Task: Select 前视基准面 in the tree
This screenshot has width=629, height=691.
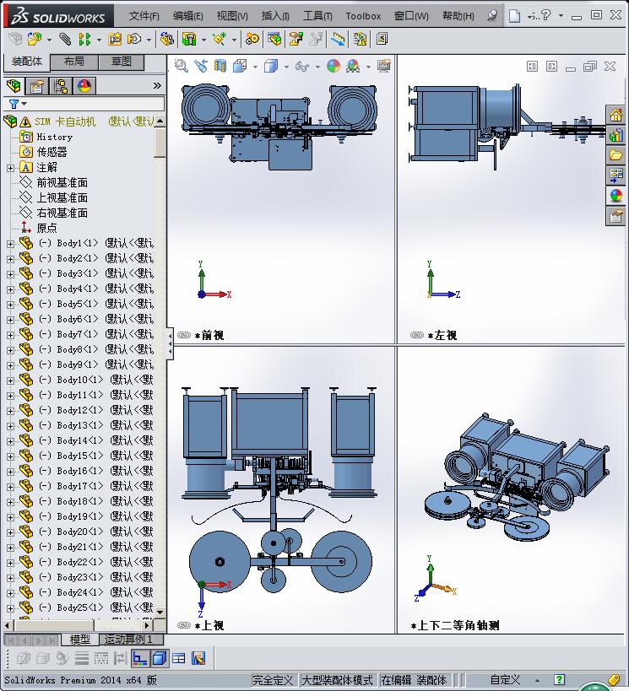Action: [62, 182]
